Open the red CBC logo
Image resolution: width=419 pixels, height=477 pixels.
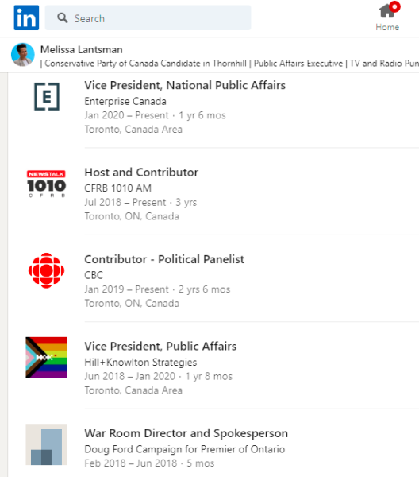[x=47, y=270]
